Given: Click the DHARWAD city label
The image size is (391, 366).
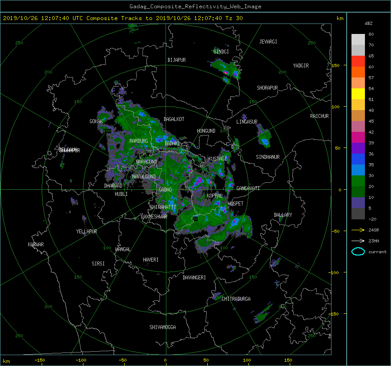Looking at the screenshot, I should point(113,186).
